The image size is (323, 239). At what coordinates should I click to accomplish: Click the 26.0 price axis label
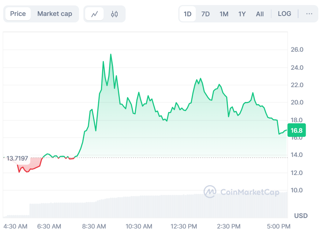(x=297, y=50)
